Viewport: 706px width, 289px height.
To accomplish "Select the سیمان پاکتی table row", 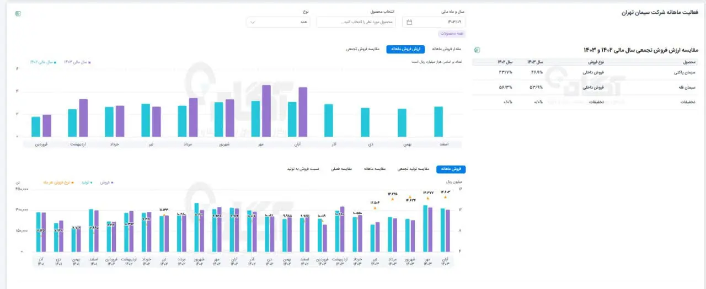I will point(585,72).
